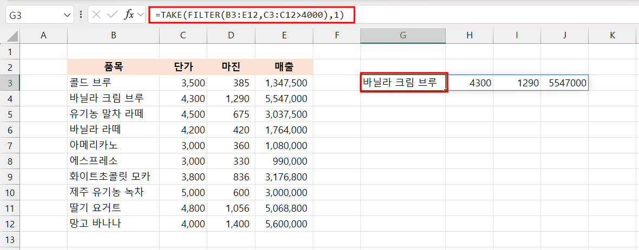The width and height of the screenshot is (639, 250).
Task: Click margin cell 1,056
Action: (231, 207)
